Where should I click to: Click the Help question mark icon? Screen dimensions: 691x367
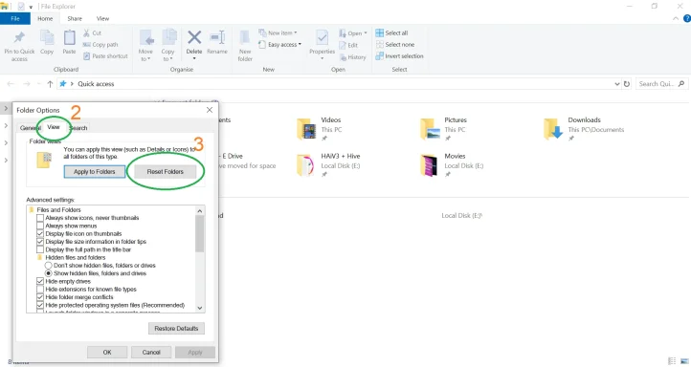coord(686,18)
